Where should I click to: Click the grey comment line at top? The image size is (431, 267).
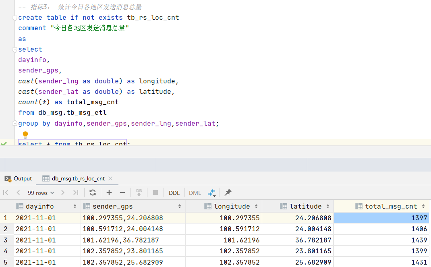[80, 7]
